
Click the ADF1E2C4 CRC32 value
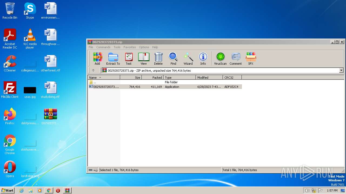(x=231, y=87)
